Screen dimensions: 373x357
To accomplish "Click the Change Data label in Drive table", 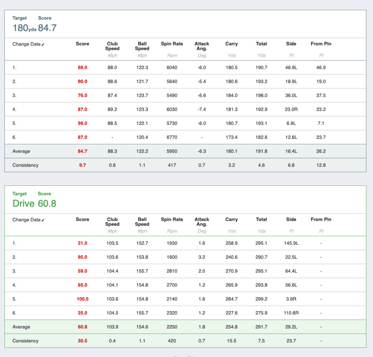I will (26, 220).
